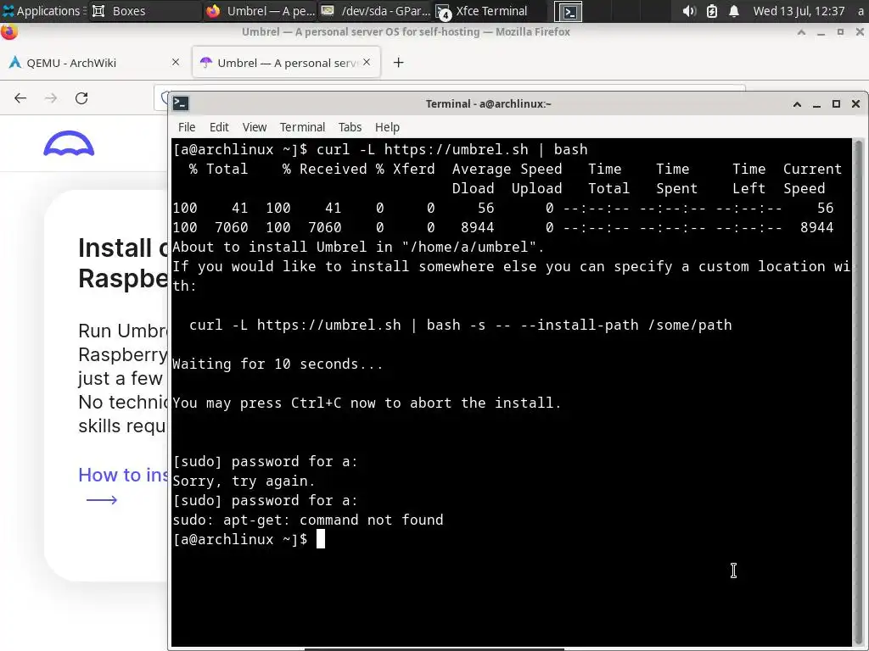Click the Umbrel umbrella logo on the page
The width and height of the screenshot is (869, 651).
(x=69, y=143)
